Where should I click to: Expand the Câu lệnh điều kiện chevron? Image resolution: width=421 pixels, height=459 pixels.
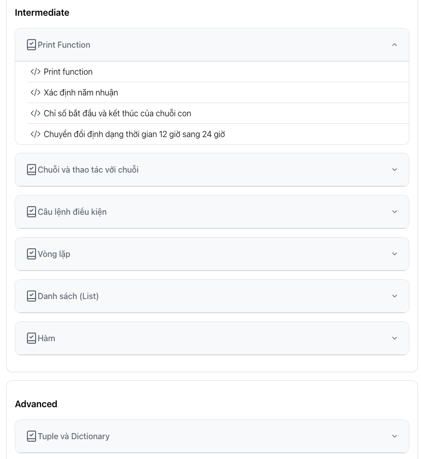(x=395, y=212)
